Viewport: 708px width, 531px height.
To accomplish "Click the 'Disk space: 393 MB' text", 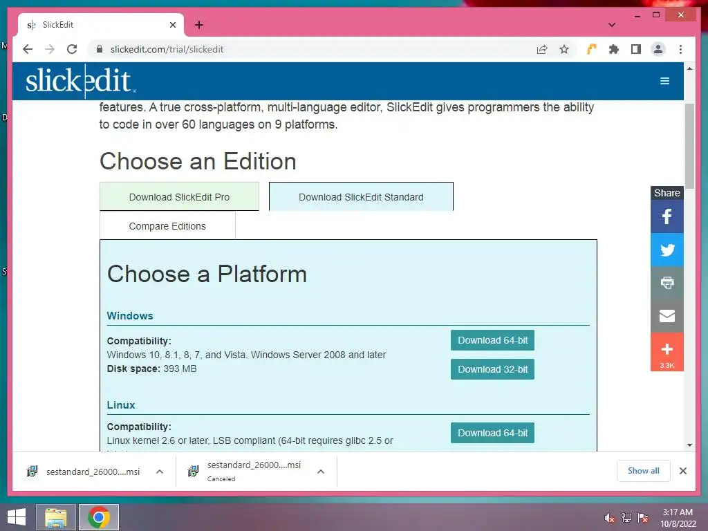I will pyautogui.click(x=151, y=369).
